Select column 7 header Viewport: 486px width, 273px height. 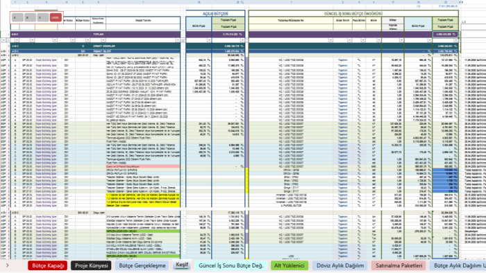(x=143, y=2)
